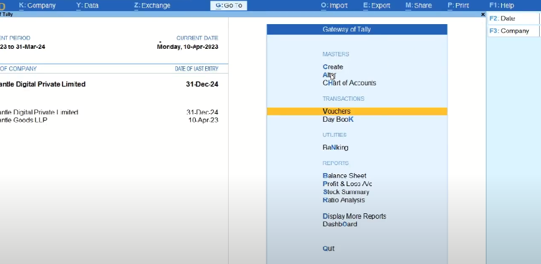Select Create under Masters
This screenshot has height=264, width=541.
(x=333, y=67)
